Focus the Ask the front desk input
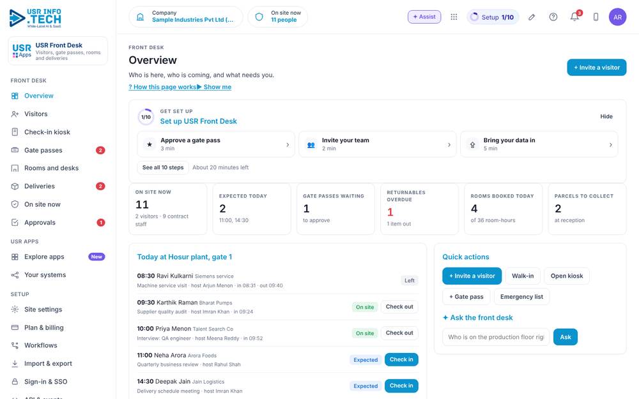Screen dimensions: 639x399 point(496,337)
